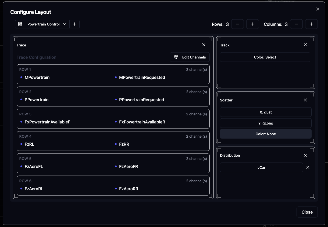Click the Close button at the bottom
The height and width of the screenshot is (227, 328).
click(x=307, y=212)
